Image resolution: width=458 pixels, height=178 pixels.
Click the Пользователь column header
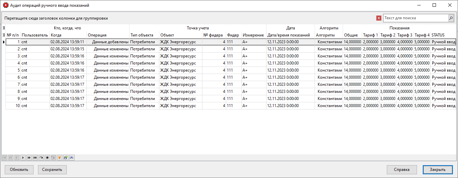35,35
